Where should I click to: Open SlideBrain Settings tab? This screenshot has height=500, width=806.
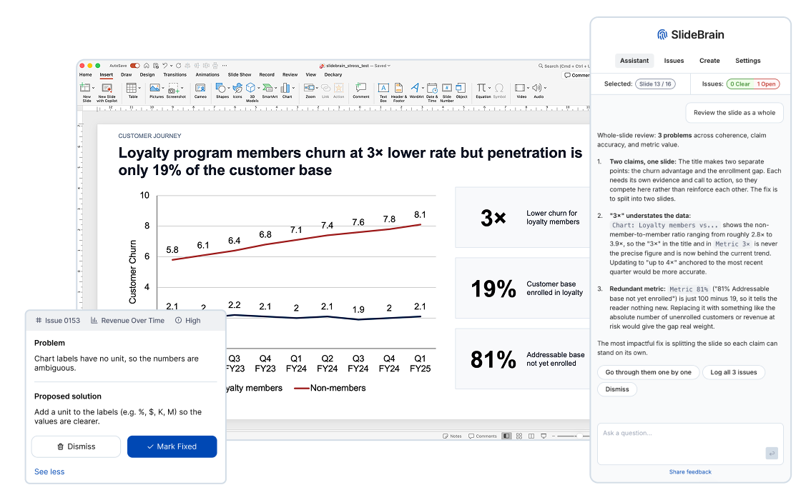coord(747,61)
